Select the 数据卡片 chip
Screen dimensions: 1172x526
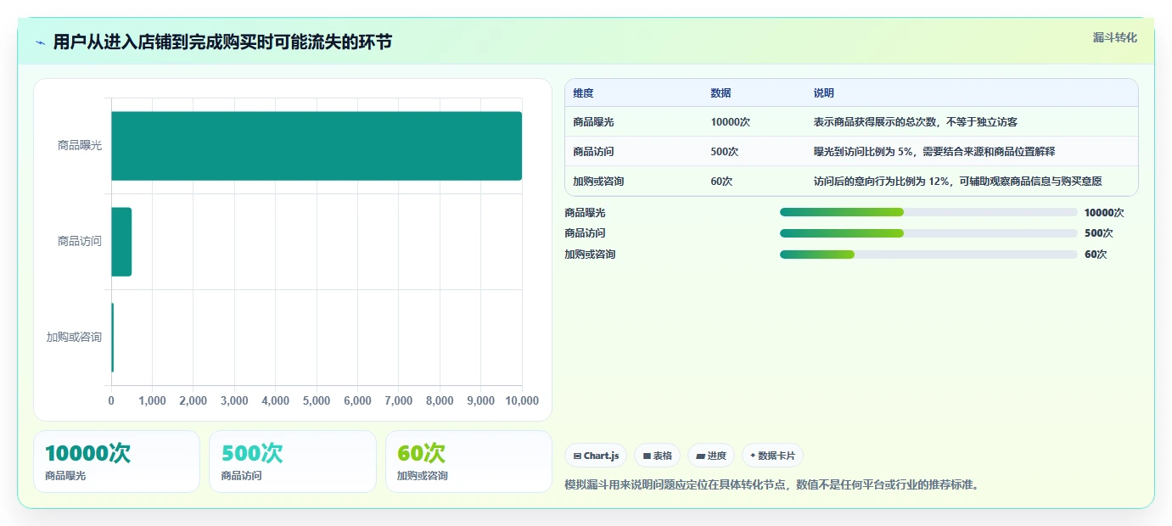pyautogui.click(x=773, y=456)
